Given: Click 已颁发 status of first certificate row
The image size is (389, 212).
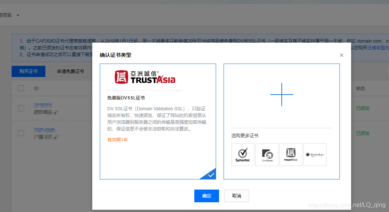Looking at the screenshot, I should [363, 108].
